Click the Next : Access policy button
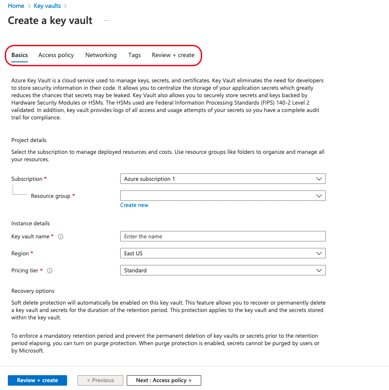 [x=164, y=380]
